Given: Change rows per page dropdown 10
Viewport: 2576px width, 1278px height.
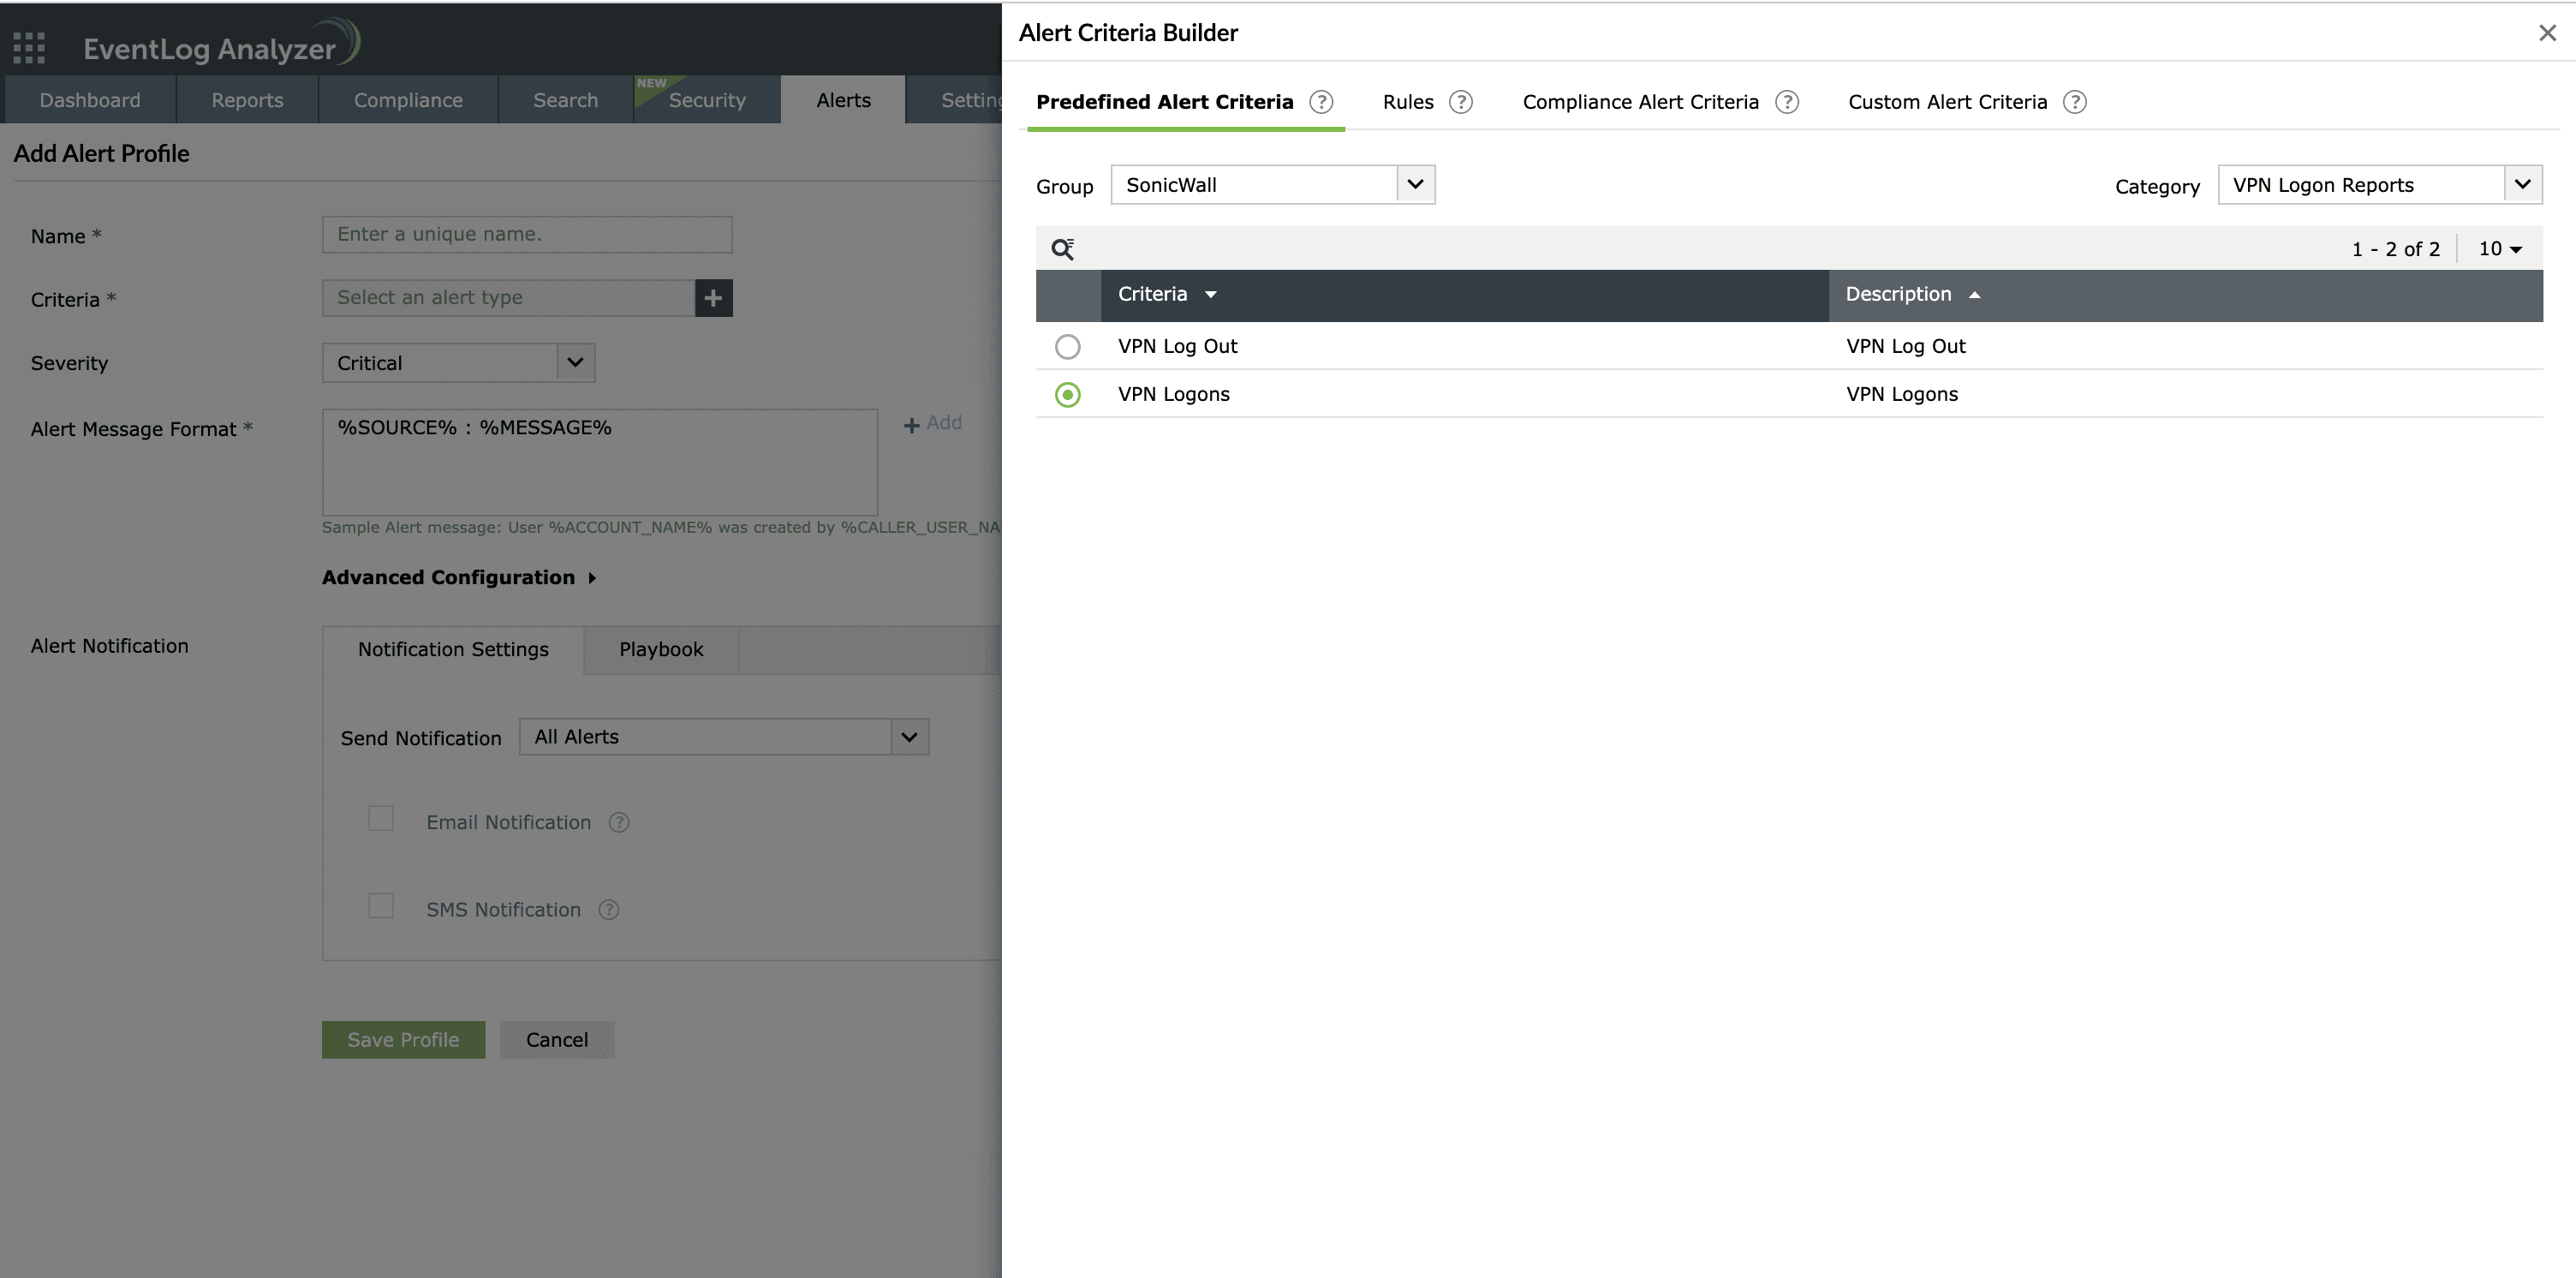Looking at the screenshot, I should 2499,249.
